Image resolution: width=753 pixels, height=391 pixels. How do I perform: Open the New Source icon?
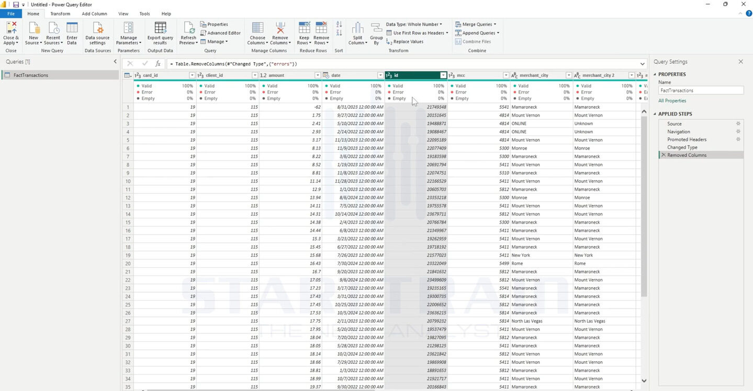point(33,28)
